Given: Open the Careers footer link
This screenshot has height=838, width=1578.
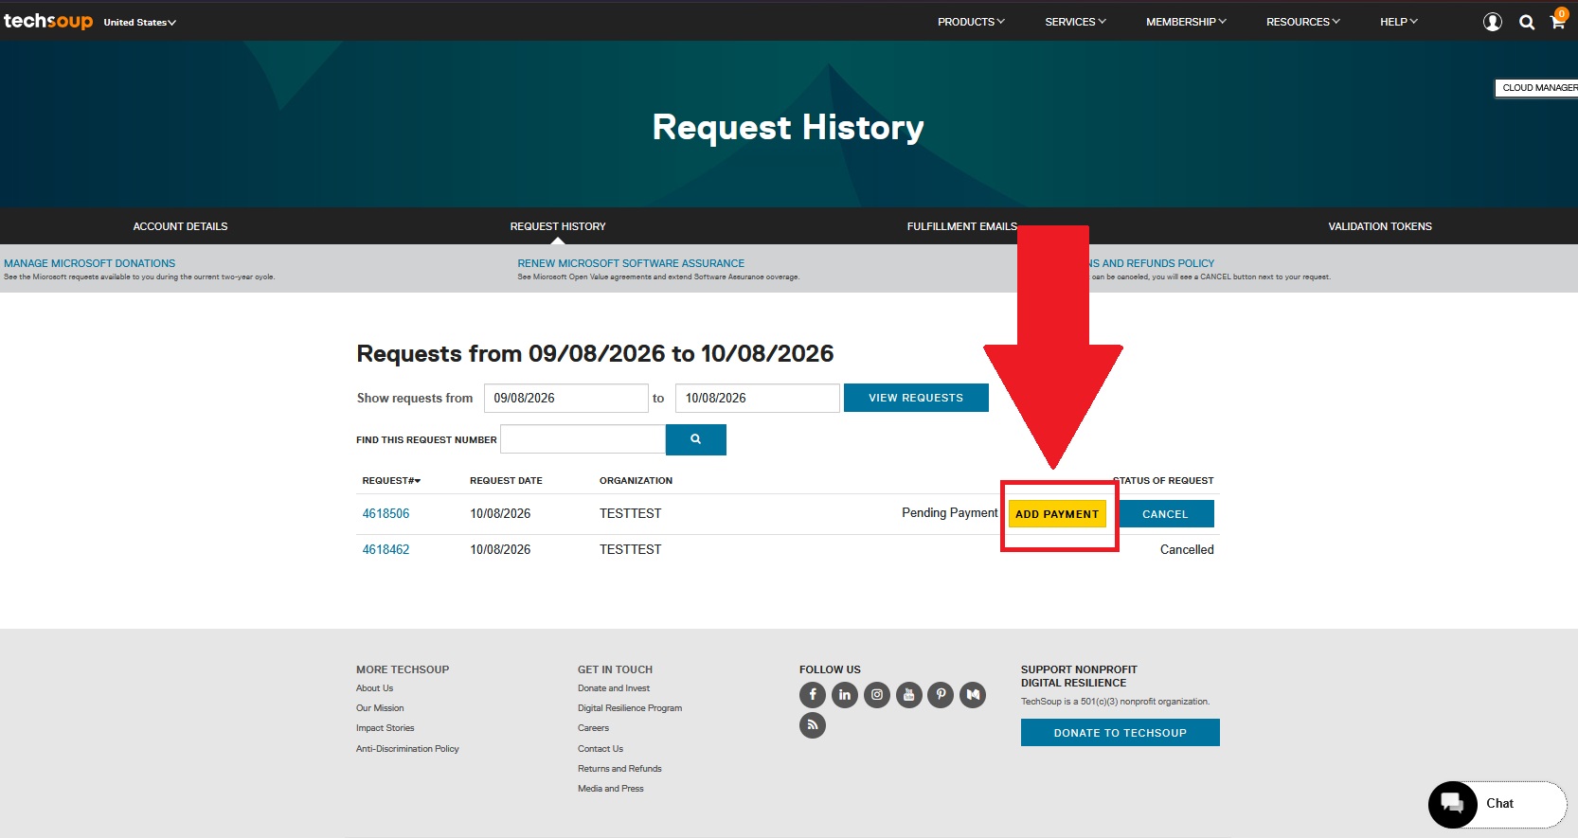Looking at the screenshot, I should click(x=594, y=728).
